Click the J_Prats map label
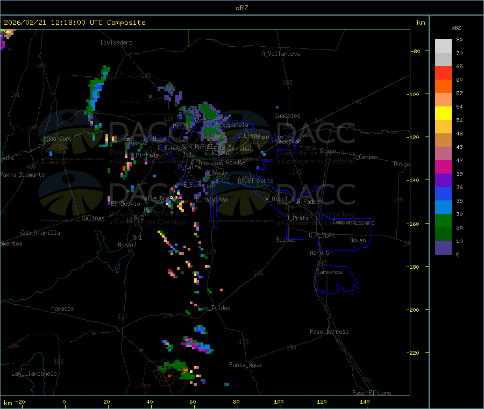 (x=297, y=218)
